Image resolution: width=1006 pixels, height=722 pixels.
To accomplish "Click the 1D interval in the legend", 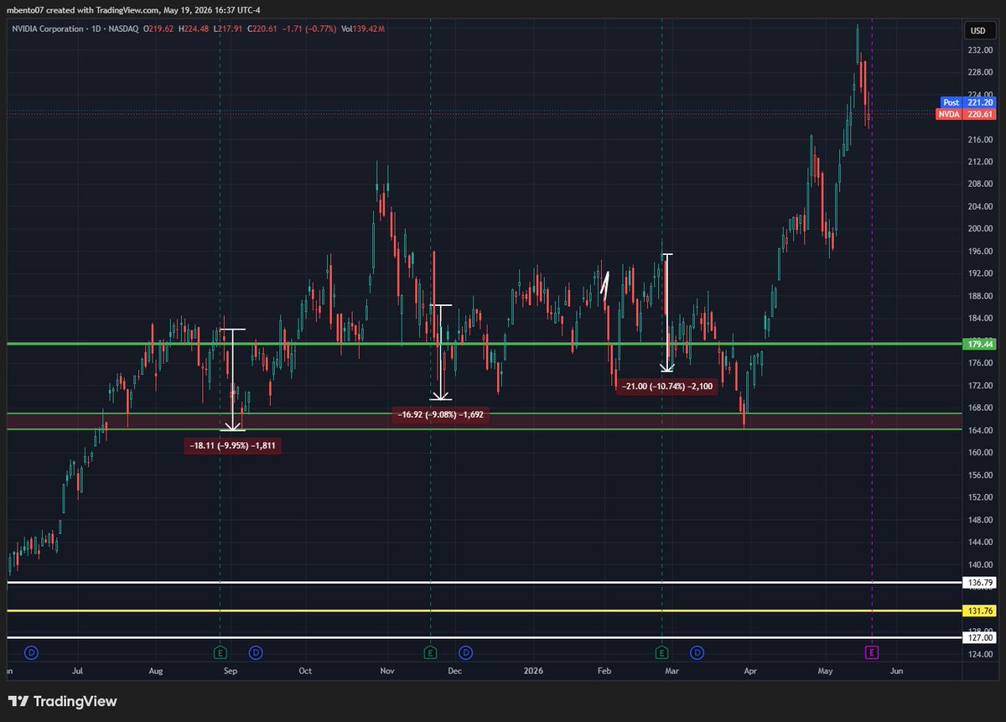I will pyautogui.click(x=96, y=29).
